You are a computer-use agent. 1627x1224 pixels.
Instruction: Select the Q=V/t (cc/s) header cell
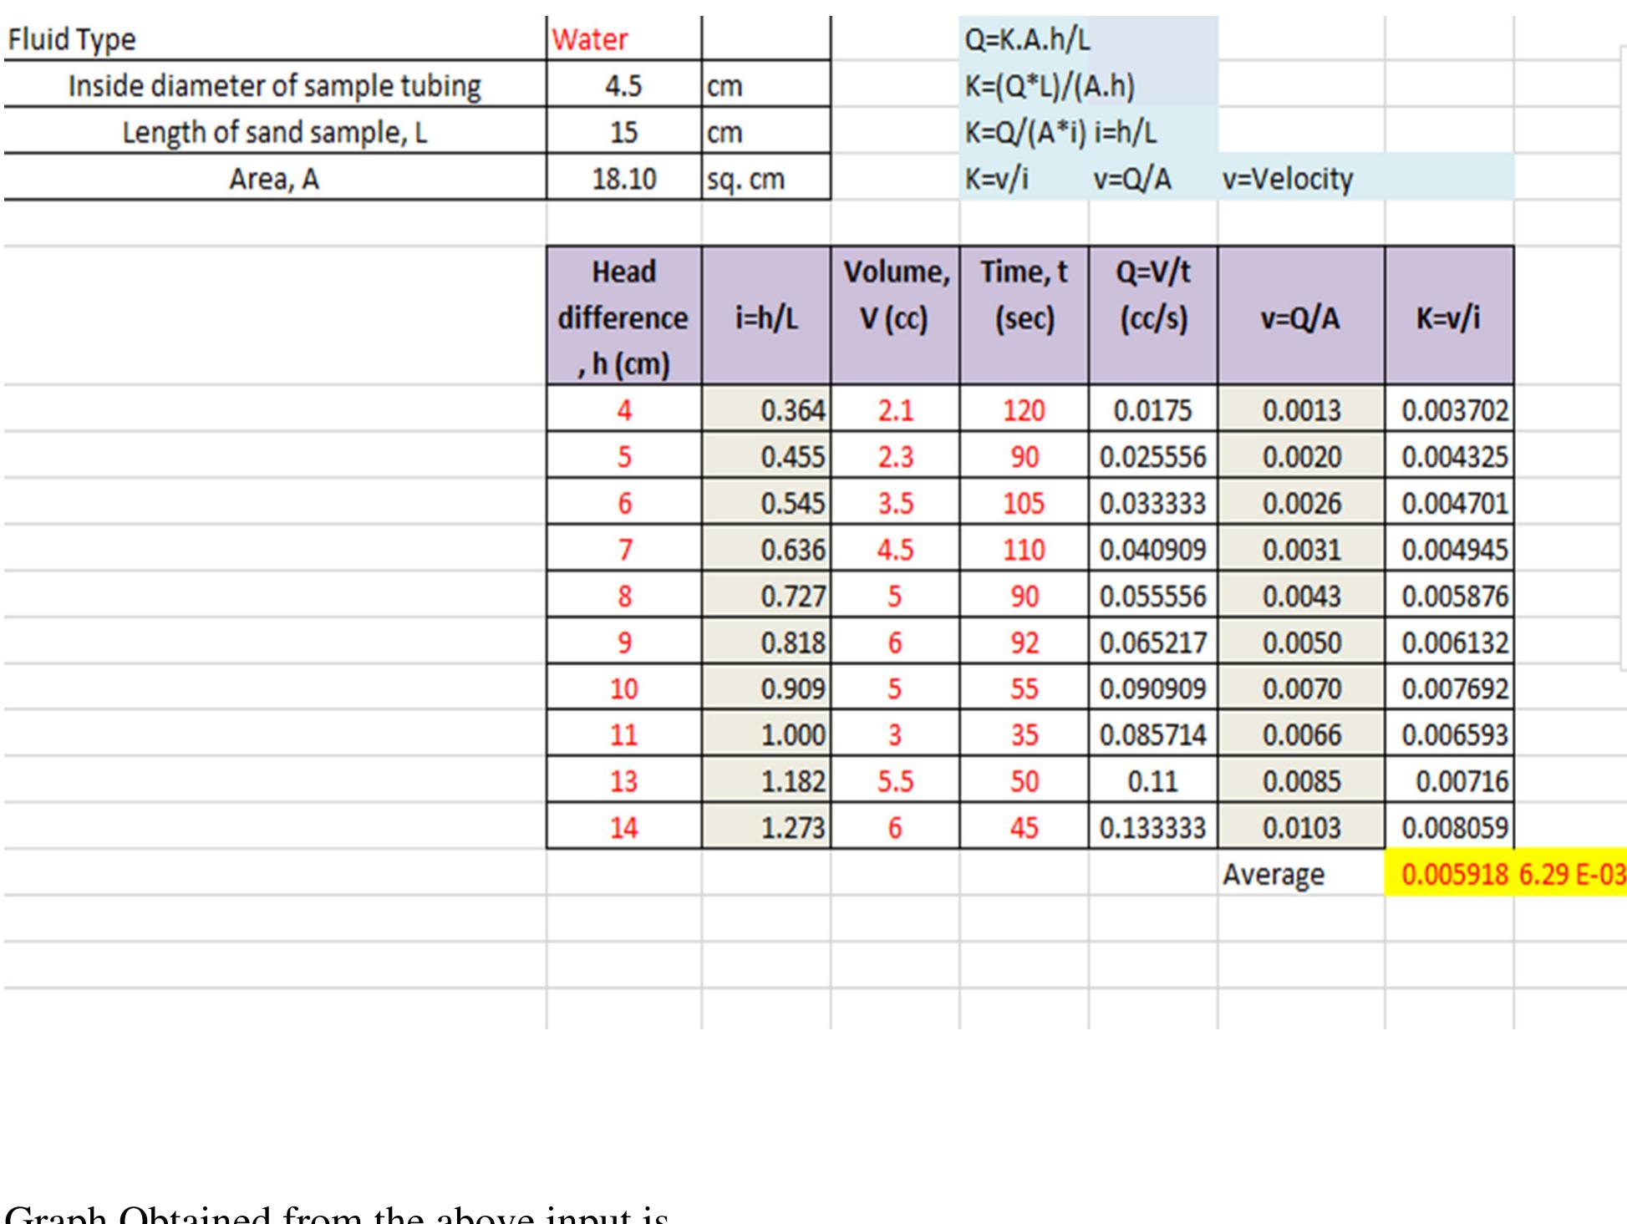1152,295
